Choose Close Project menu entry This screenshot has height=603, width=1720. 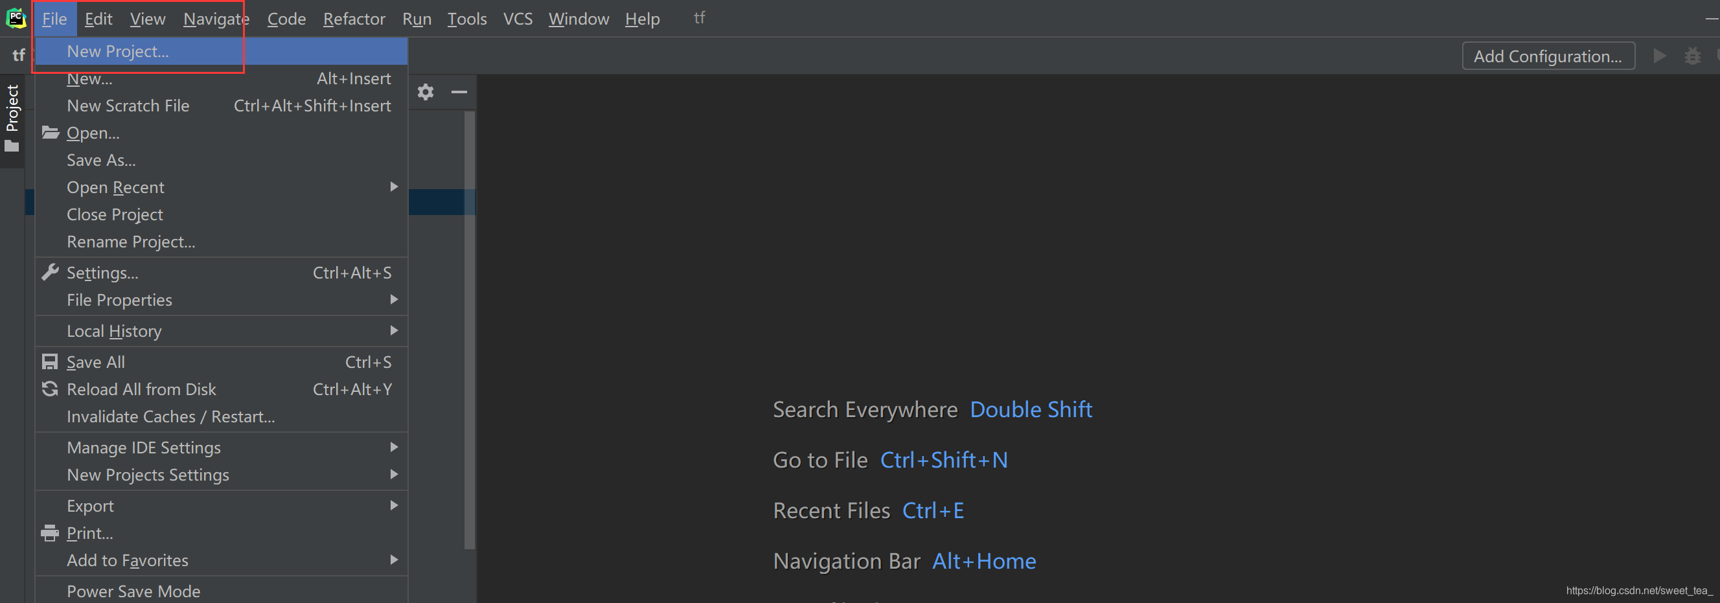click(x=221, y=214)
